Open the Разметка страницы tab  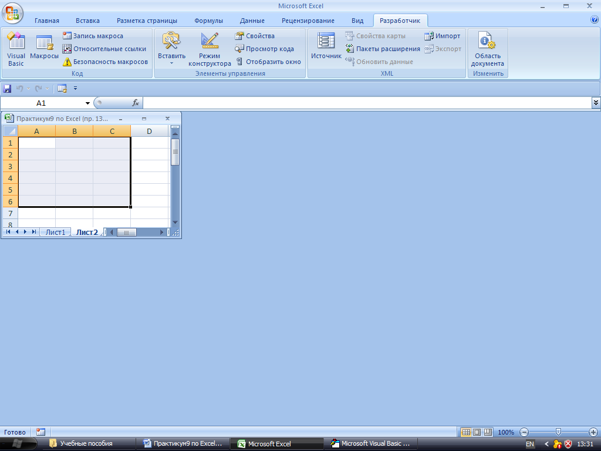[x=147, y=21]
